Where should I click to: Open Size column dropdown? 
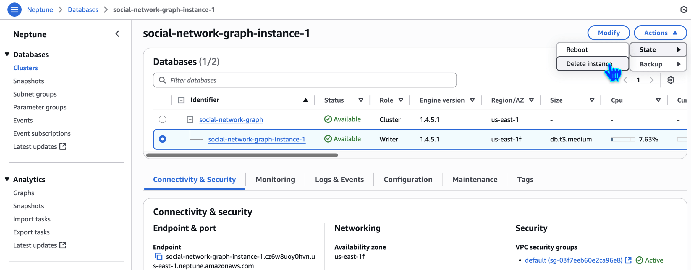592,100
